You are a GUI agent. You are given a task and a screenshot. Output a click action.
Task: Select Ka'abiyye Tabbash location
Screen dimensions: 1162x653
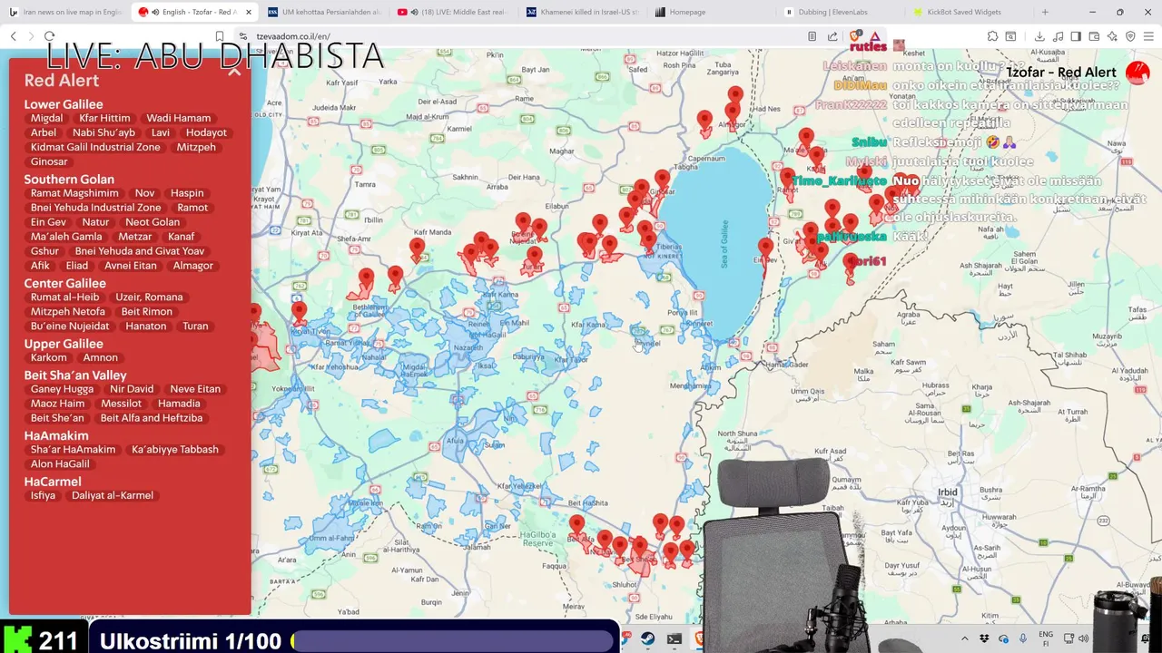click(175, 450)
